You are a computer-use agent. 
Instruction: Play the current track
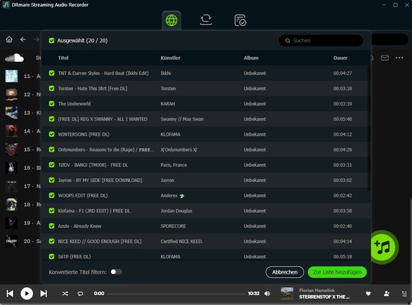tap(27, 294)
